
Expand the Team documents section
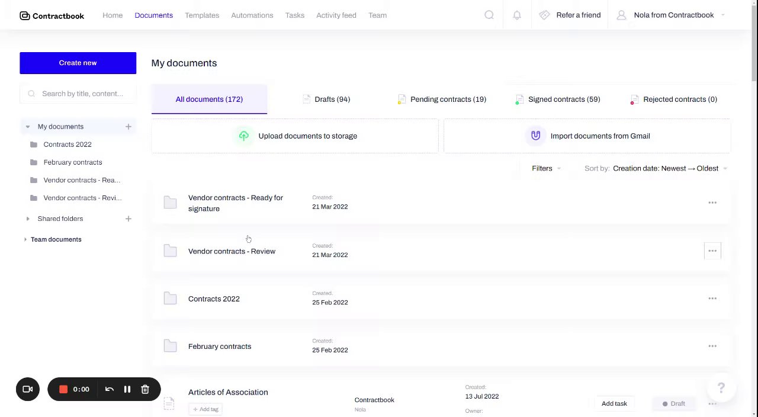pyautogui.click(x=25, y=239)
